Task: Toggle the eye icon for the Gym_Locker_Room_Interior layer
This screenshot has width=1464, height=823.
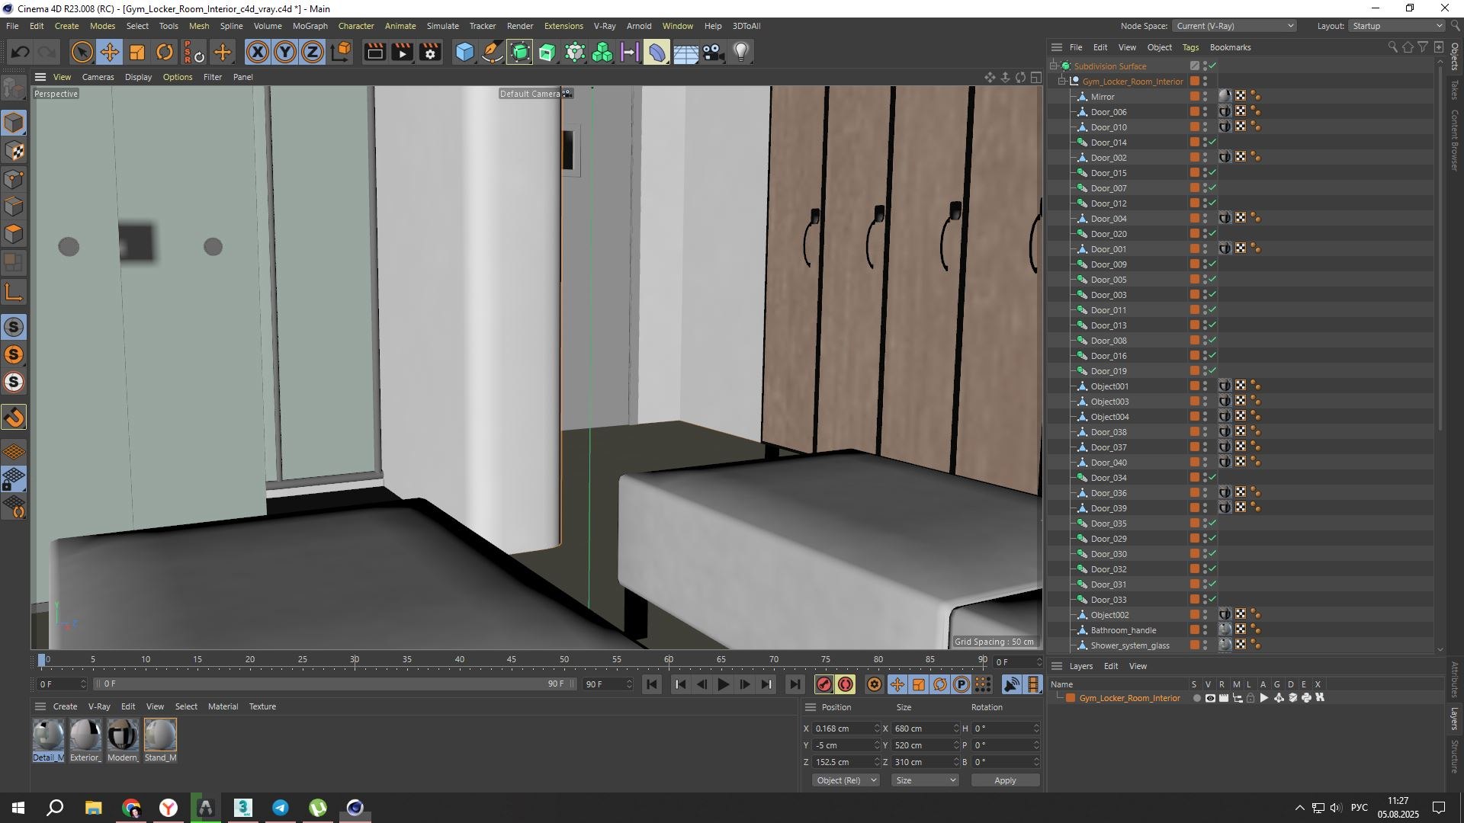Action: (x=1210, y=698)
